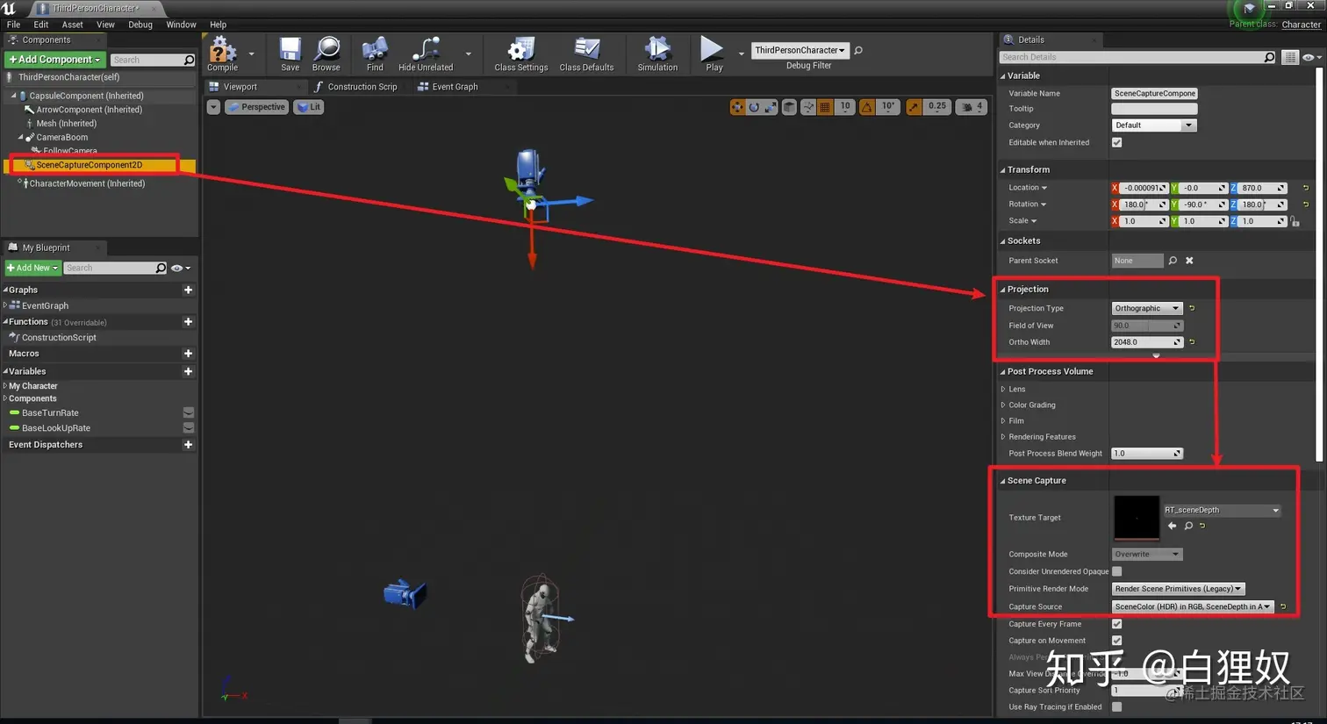1327x724 pixels.
Task: Toggle grid snapping icon in viewport toolbar
Action: (x=825, y=107)
